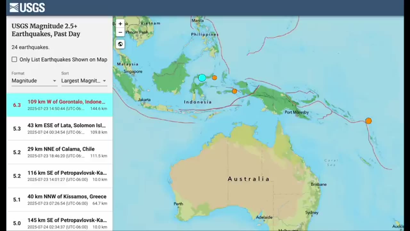Select the 5.3 ESE of Lata earthquake

(60, 128)
